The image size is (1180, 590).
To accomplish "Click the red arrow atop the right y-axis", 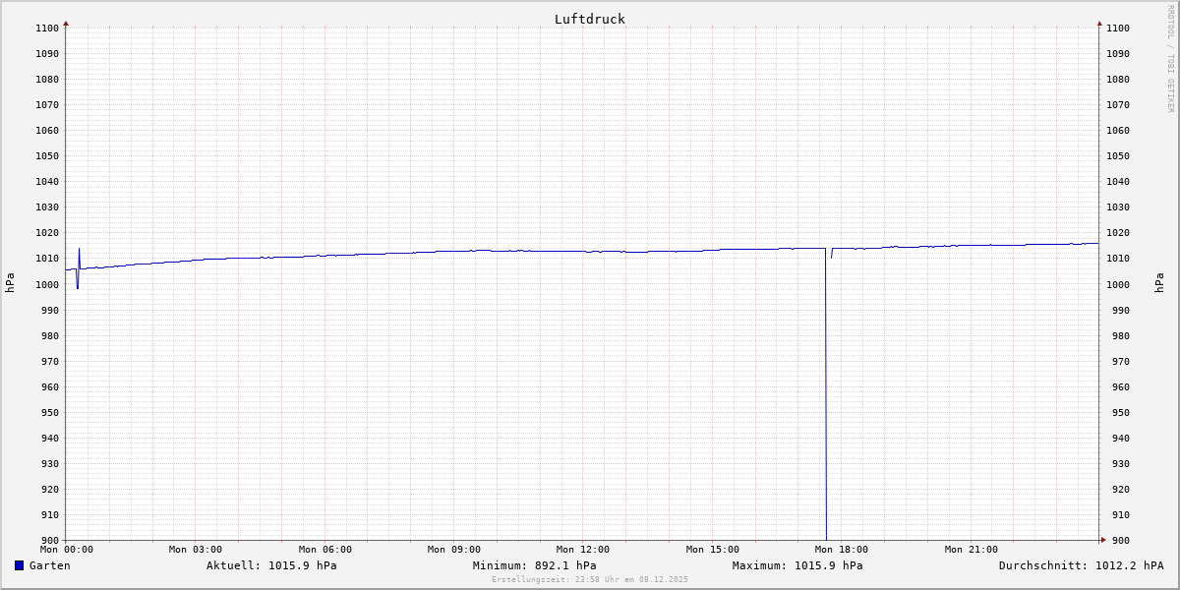I will (x=1099, y=23).
